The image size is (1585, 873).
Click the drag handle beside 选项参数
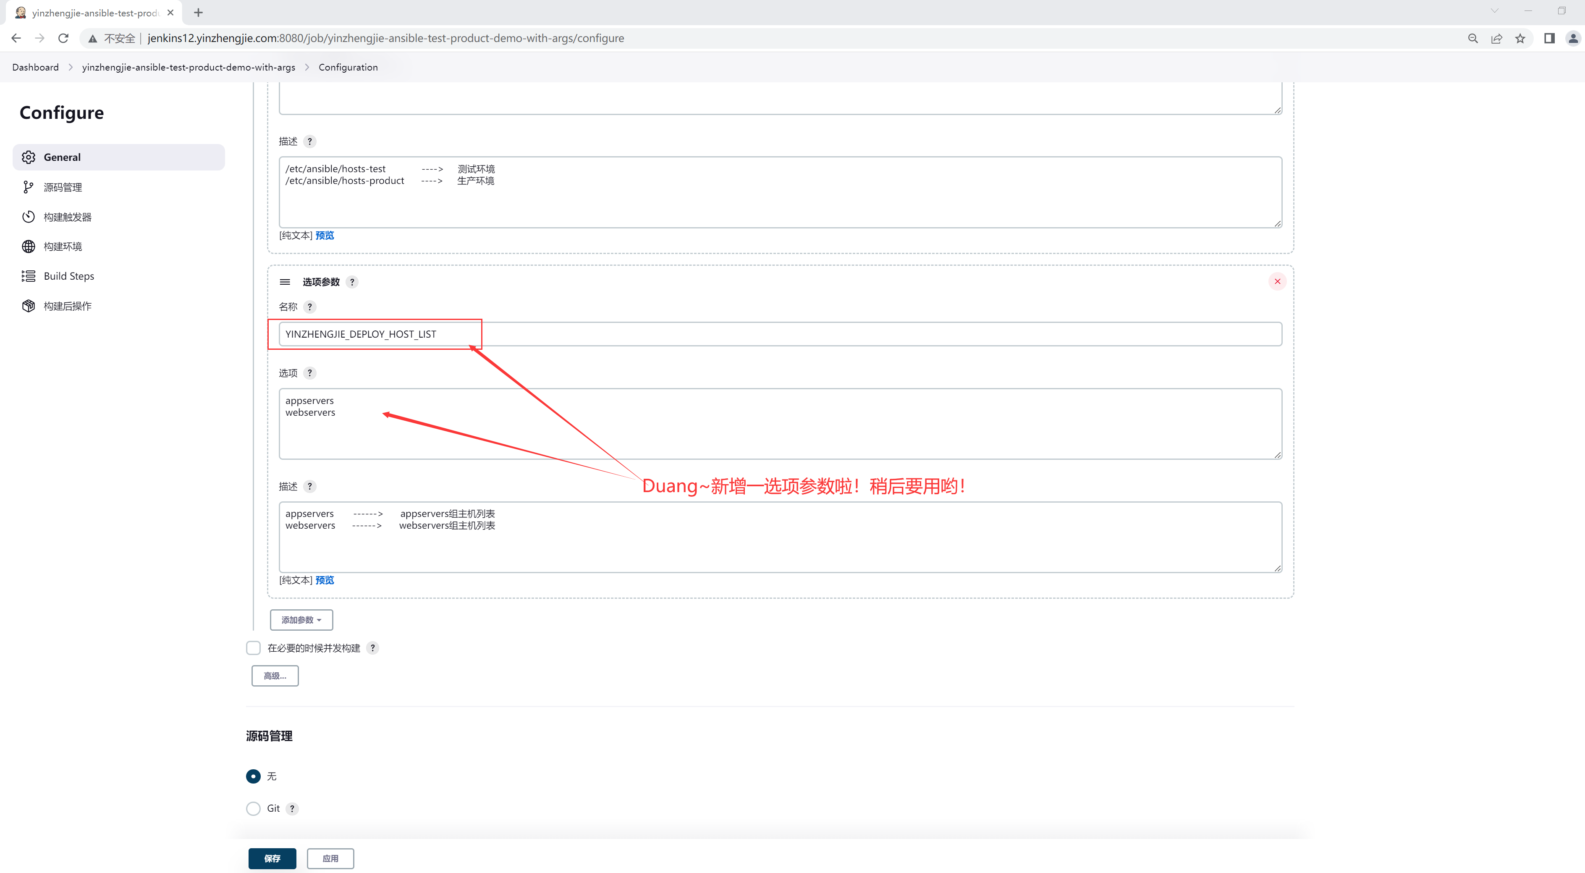coord(285,282)
